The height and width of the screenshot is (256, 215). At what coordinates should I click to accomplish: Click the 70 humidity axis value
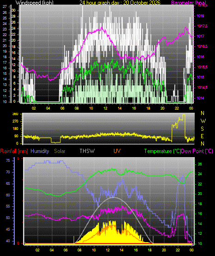click(8, 172)
